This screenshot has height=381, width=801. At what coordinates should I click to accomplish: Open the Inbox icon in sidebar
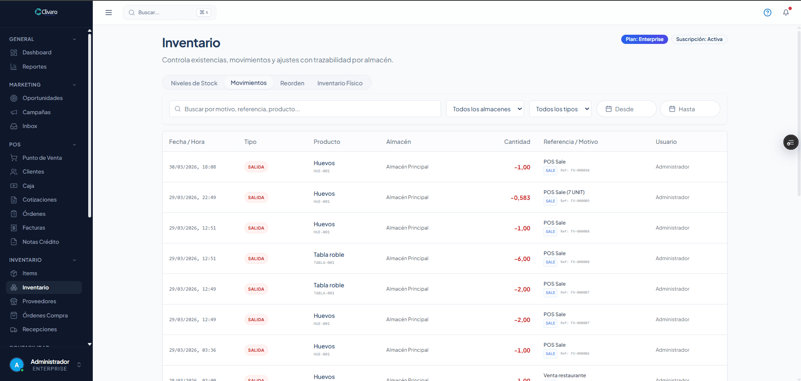pos(14,126)
